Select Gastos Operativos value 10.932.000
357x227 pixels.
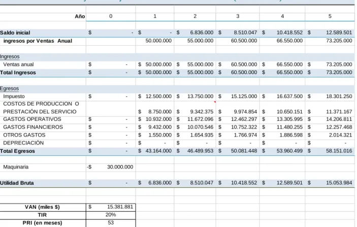158,119
